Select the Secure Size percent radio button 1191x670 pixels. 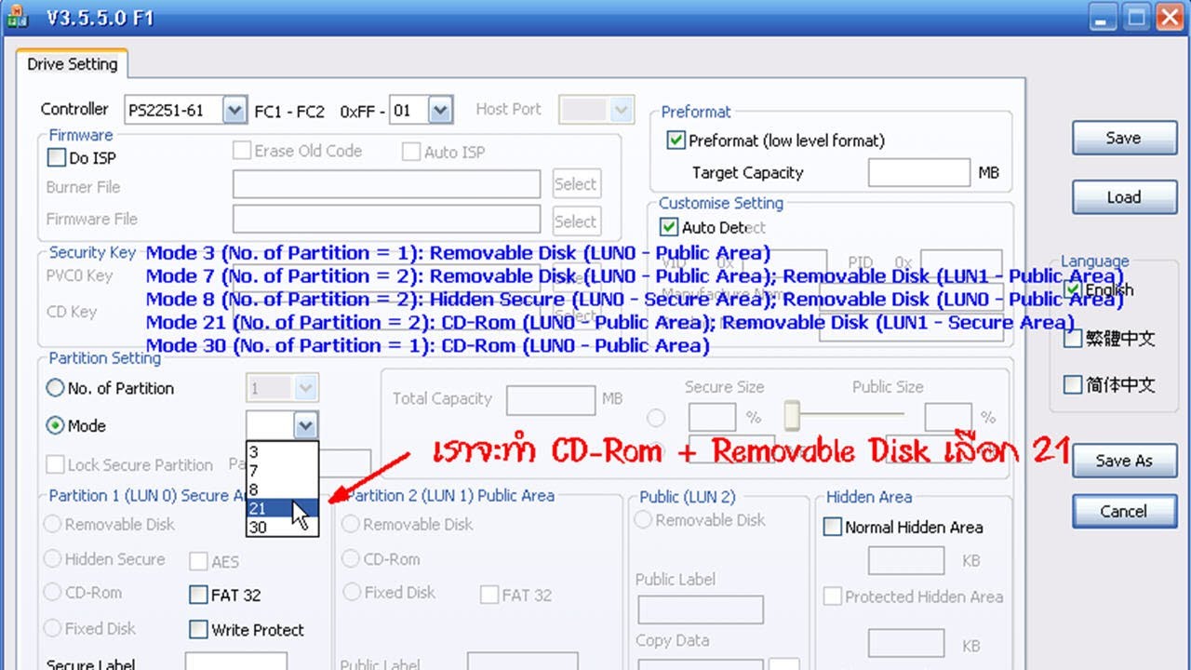coord(657,417)
